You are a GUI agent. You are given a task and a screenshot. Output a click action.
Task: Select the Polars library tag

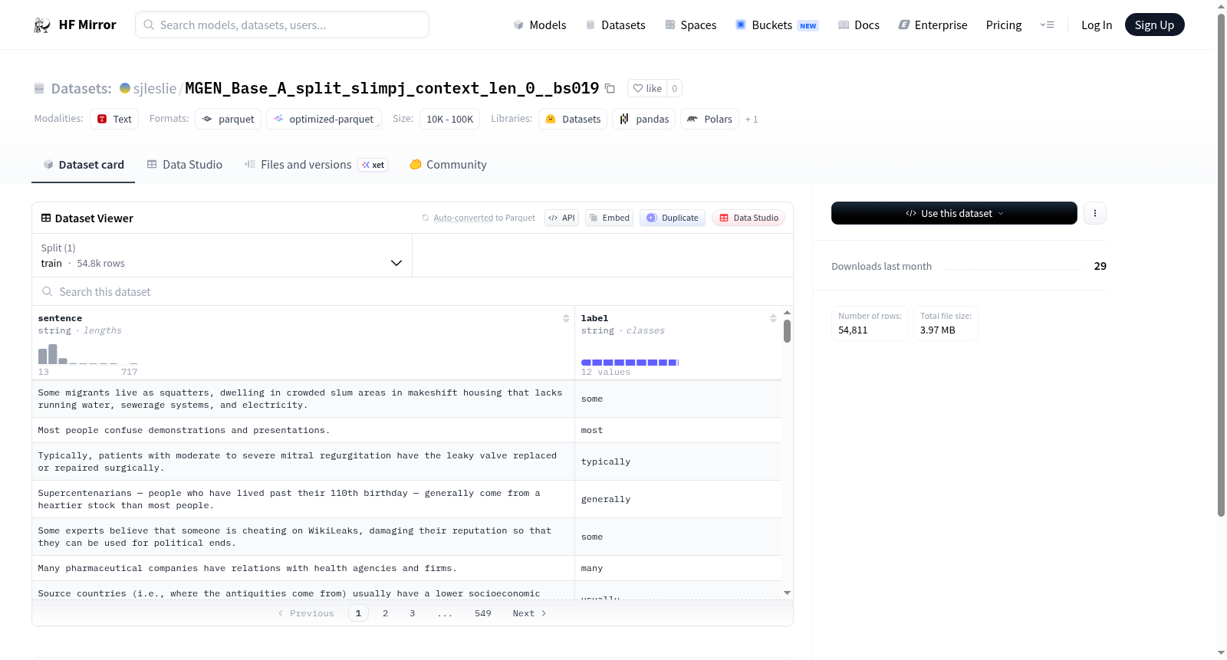pyautogui.click(x=709, y=119)
